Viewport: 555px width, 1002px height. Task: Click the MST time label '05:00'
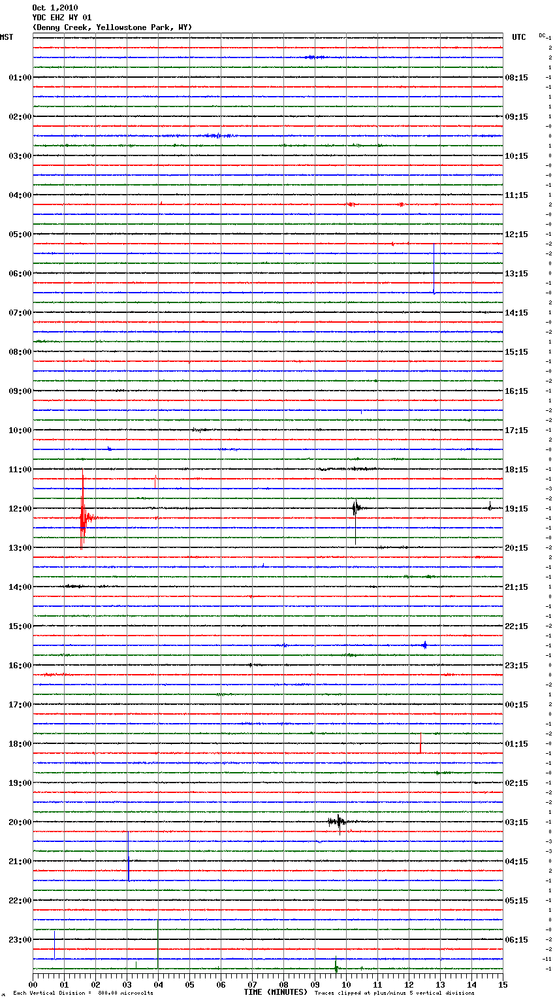20,234
